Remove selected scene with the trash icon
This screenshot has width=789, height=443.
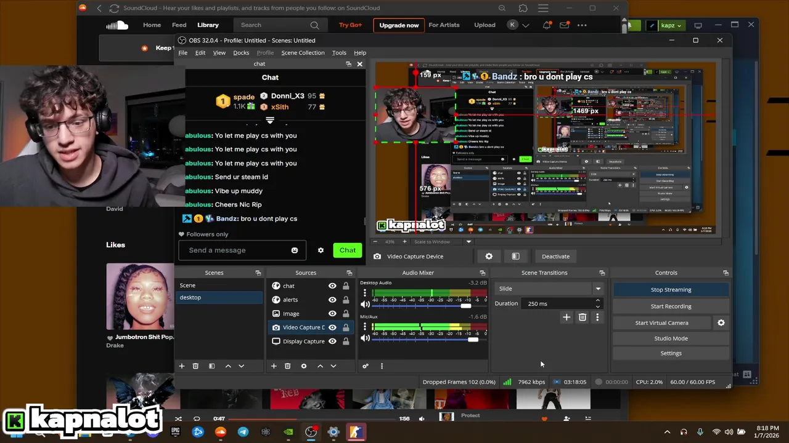195,366
